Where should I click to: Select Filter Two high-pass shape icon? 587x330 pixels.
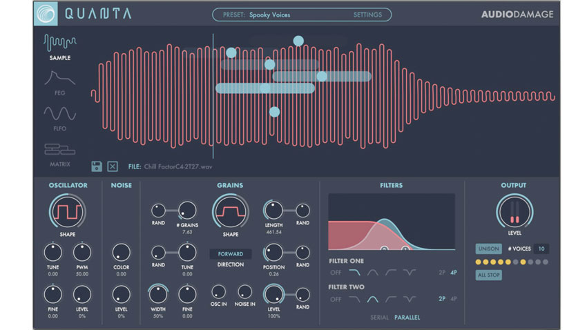point(391,300)
